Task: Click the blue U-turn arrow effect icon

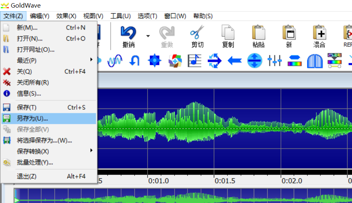Action: (x=135, y=61)
